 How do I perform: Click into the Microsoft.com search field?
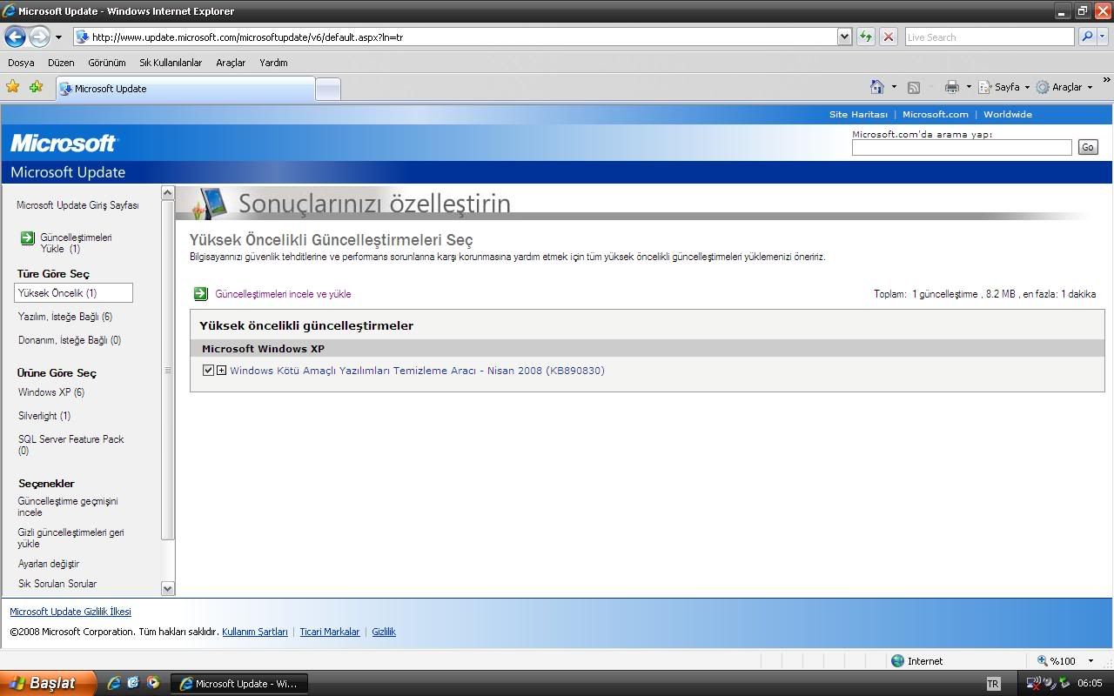(962, 147)
